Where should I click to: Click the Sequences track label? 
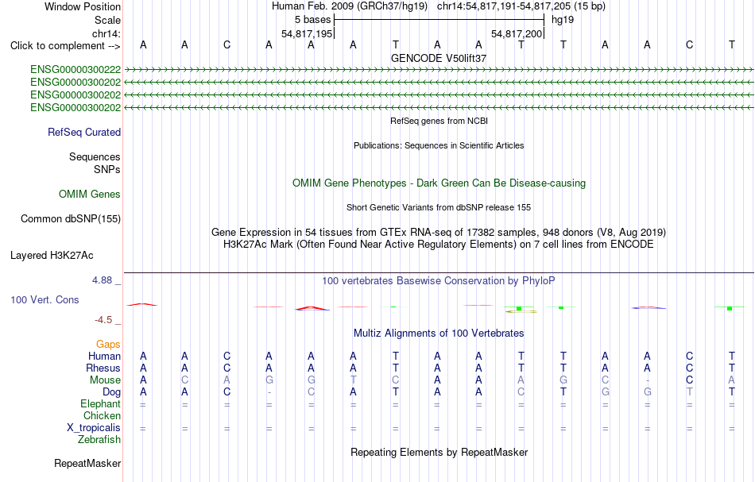pos(95,156)
